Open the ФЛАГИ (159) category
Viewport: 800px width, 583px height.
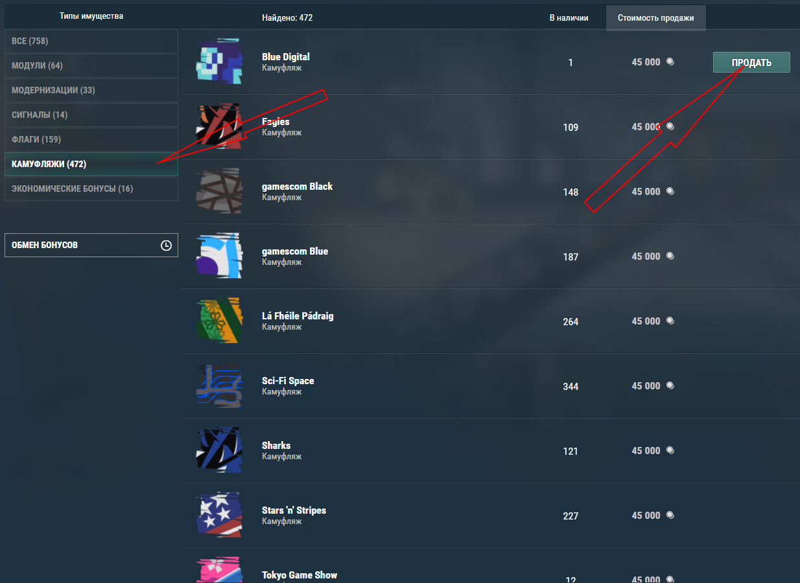pos(91,140)
